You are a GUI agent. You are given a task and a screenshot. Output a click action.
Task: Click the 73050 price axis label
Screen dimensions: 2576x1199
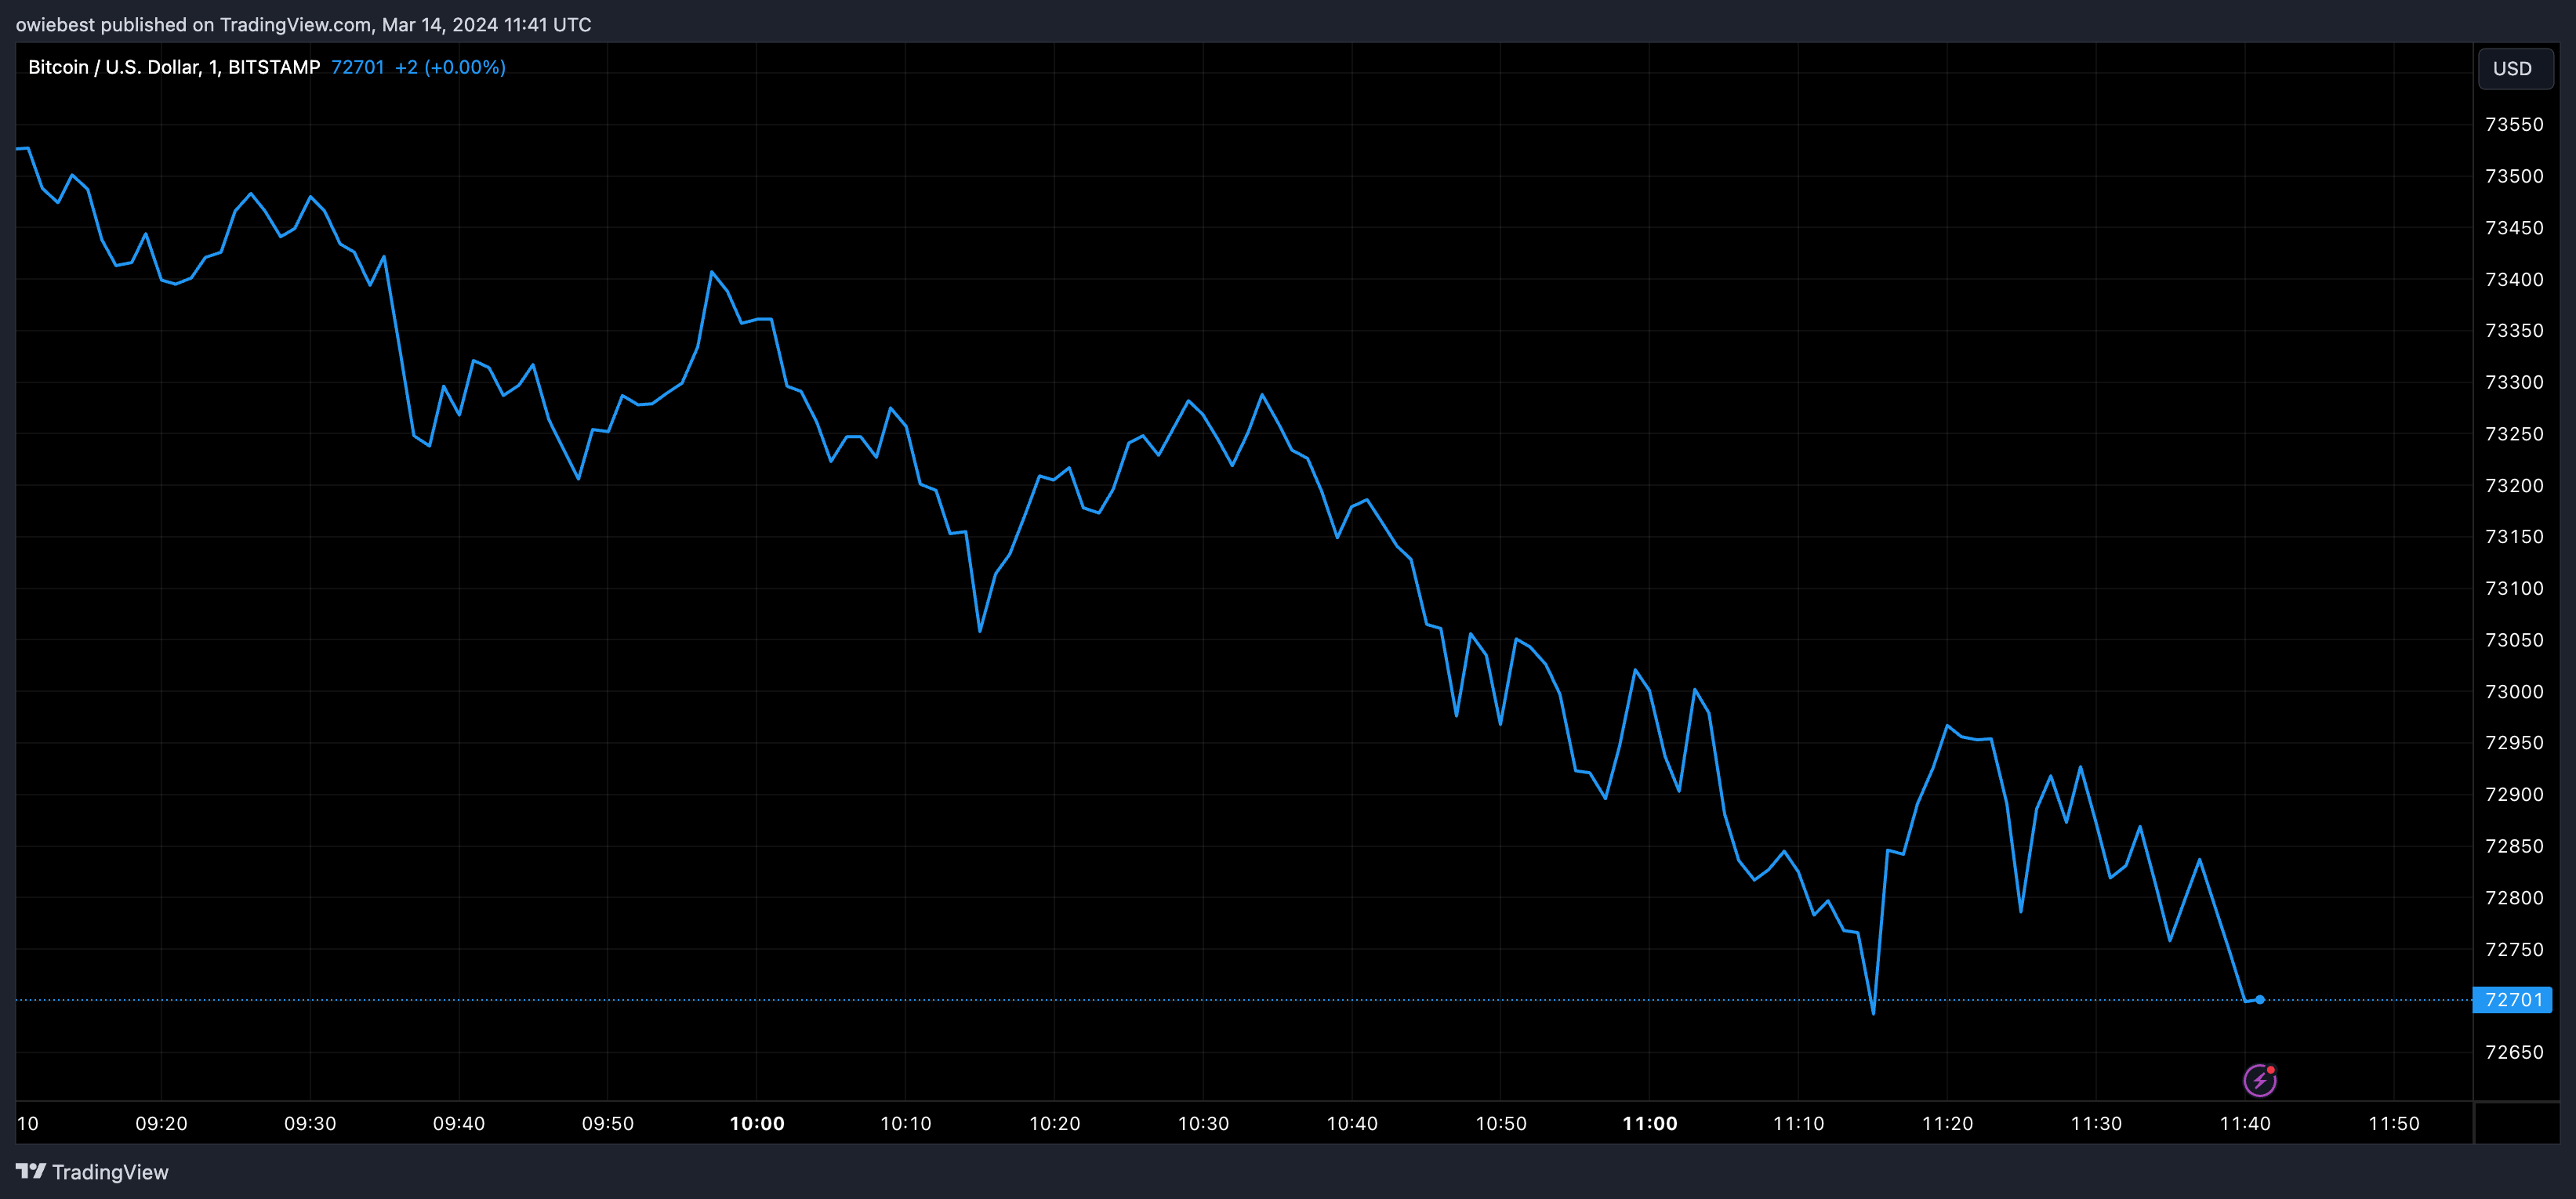tap(2514, 640)
